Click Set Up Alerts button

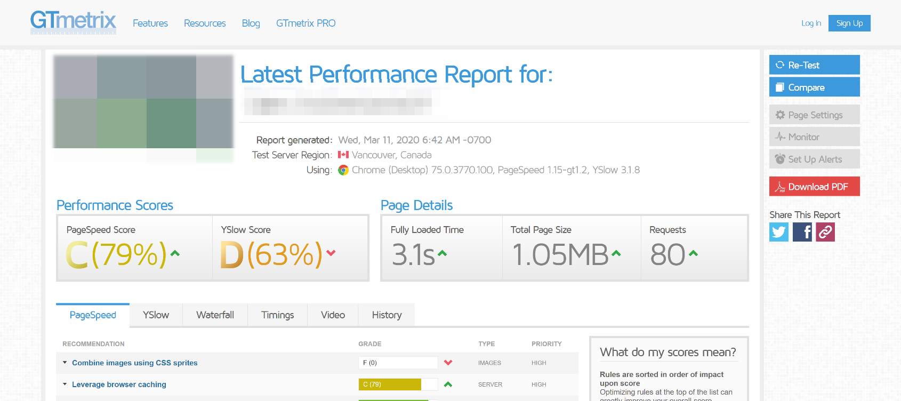[x=815, y=159]
